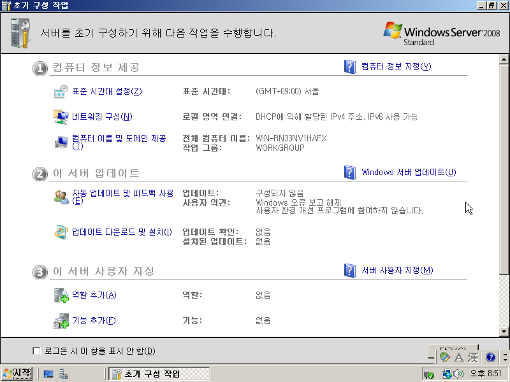
Task: Click the language bar help question icon
Action: pos(490,358)
